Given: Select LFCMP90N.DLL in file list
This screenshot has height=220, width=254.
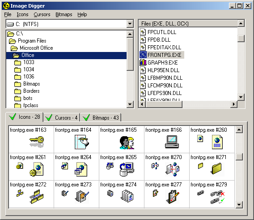Looking at the screenshot, I should (161, 86).
